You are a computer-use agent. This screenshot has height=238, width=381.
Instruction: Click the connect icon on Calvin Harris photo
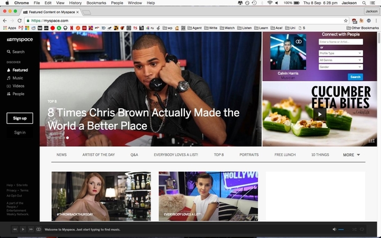299,42
